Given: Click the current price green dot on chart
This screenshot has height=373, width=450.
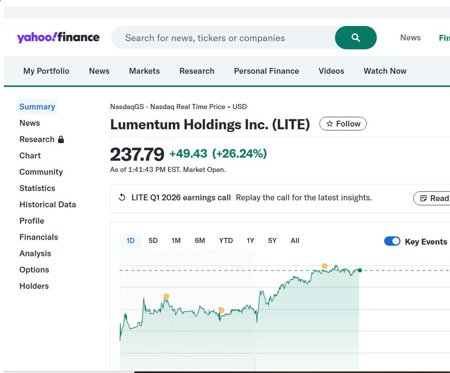Looking at the screenshot, I should [360, 270].
